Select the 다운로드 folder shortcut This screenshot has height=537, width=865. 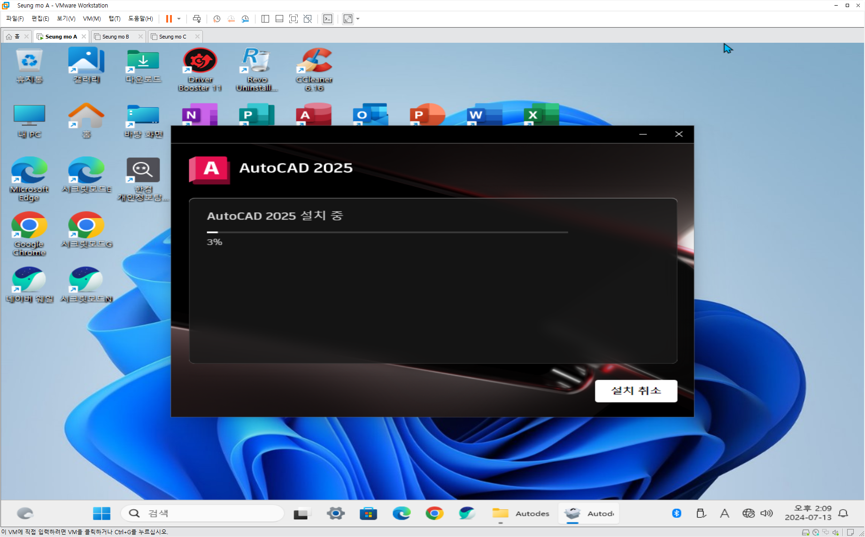click(143, 66)
